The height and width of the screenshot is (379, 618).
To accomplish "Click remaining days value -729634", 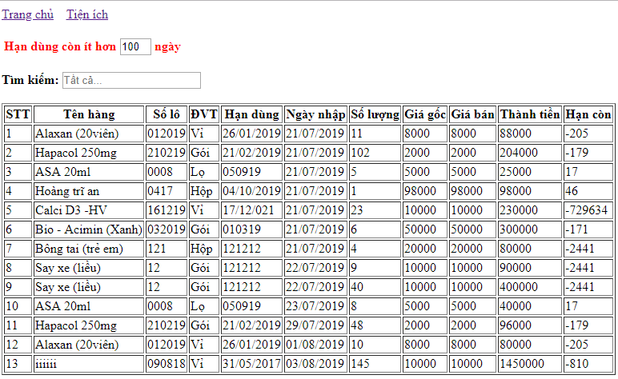I will [x=588, y=210].
